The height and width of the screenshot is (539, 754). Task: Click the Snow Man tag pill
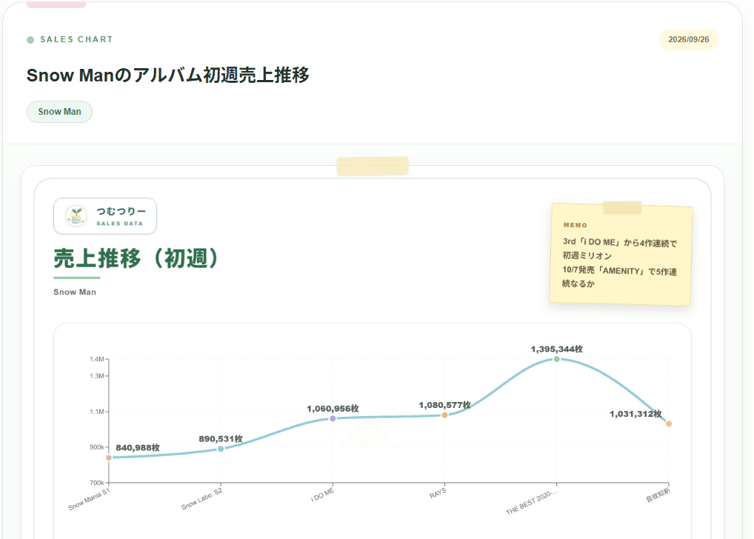(x=59, y=112)
